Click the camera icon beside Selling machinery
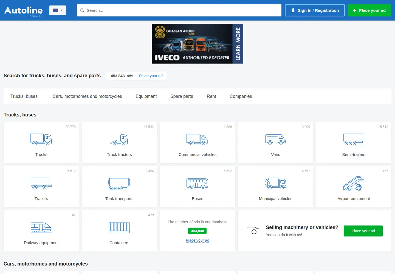This screenshot has height=274, width=395. pyautogui.click(x=253, y=231)
